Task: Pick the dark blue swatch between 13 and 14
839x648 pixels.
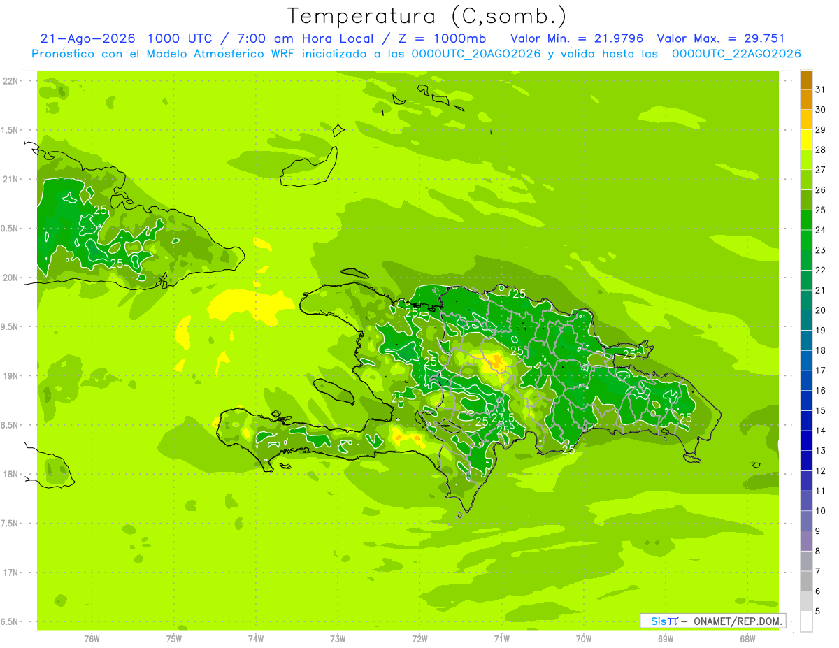Action: point(806,440)
